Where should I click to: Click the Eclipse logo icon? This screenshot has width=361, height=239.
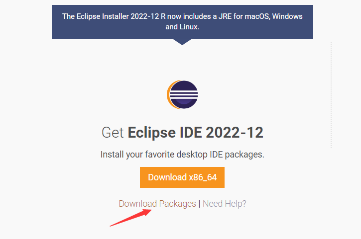click(183, 94)
